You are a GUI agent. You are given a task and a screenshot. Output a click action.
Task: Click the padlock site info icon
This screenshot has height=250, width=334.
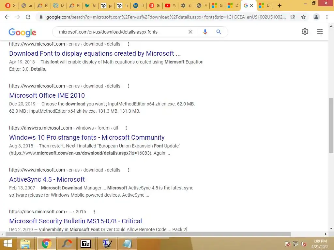(41, 17)
